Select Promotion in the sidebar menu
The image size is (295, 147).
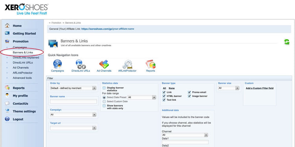tap(21, 41)
